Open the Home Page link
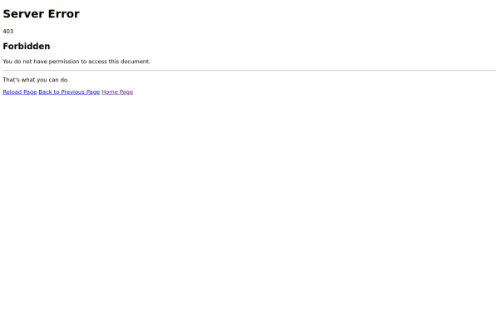 (x=117, y=92)
